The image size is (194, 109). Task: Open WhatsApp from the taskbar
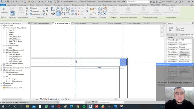coord(46,106)
